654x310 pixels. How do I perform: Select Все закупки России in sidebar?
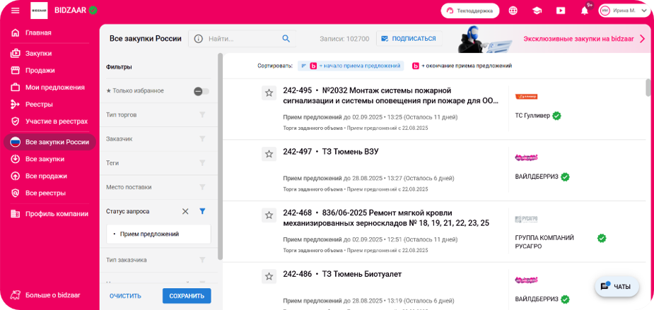coord(49,142)
